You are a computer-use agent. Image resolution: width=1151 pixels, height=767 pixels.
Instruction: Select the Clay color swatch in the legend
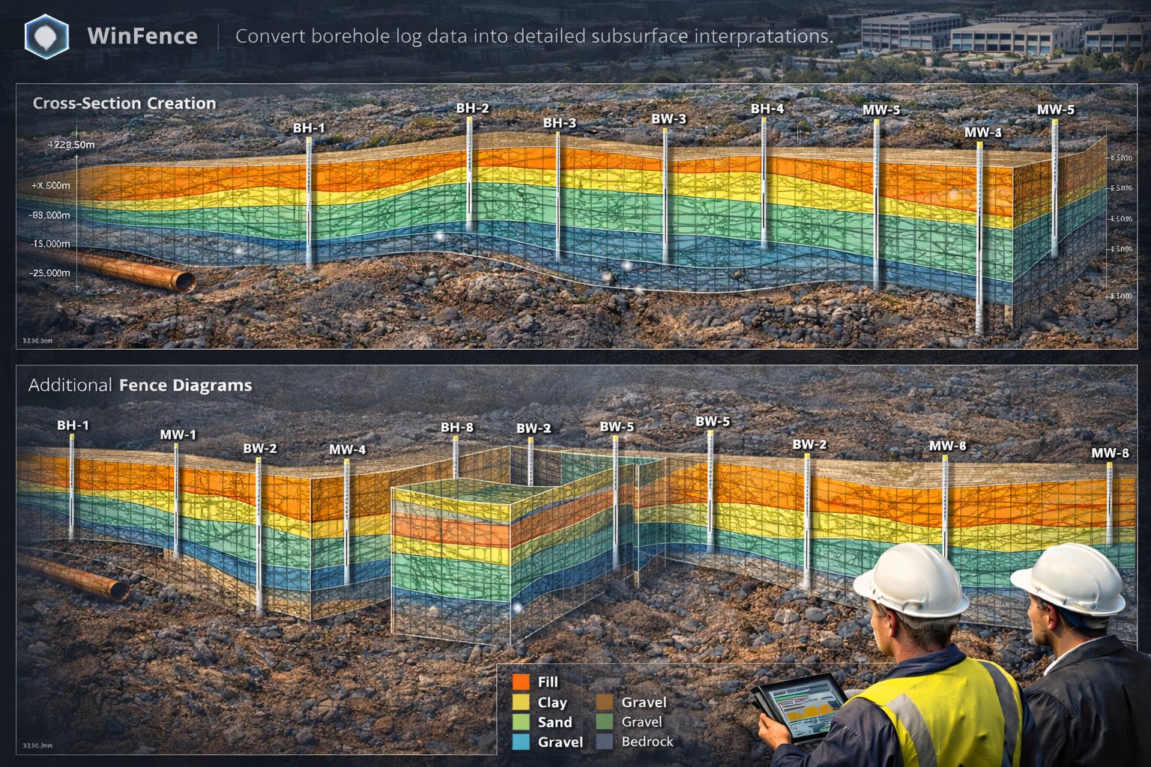(x=521, y=702)
